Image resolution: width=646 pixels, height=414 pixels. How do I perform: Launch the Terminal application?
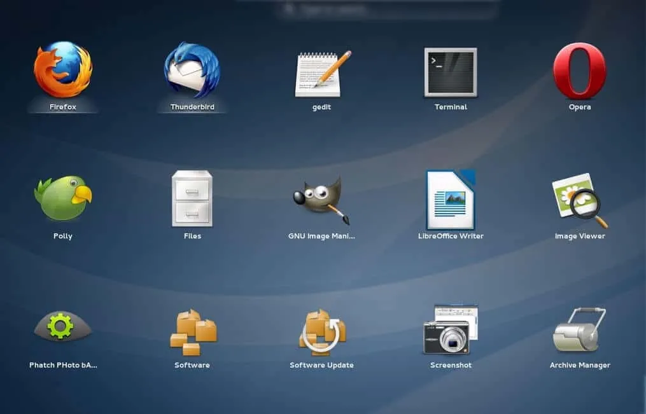point(451,72)
